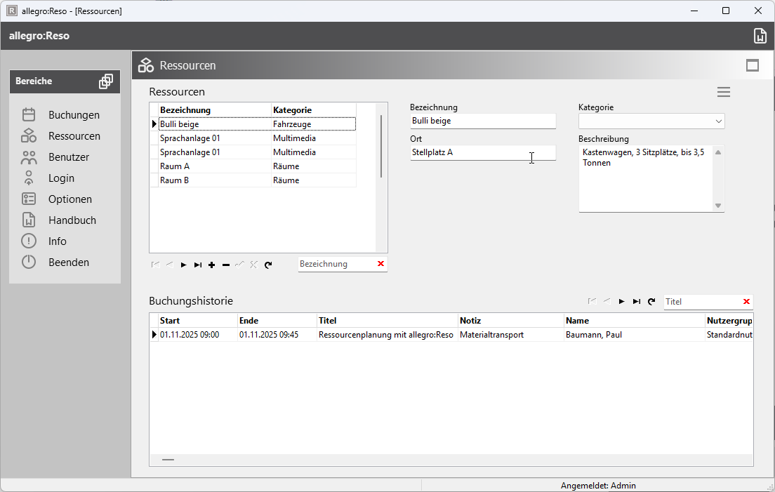775x492 pixels.
Task: Refresh the Buchungshistorie list
Action: (x=651, y=301)
